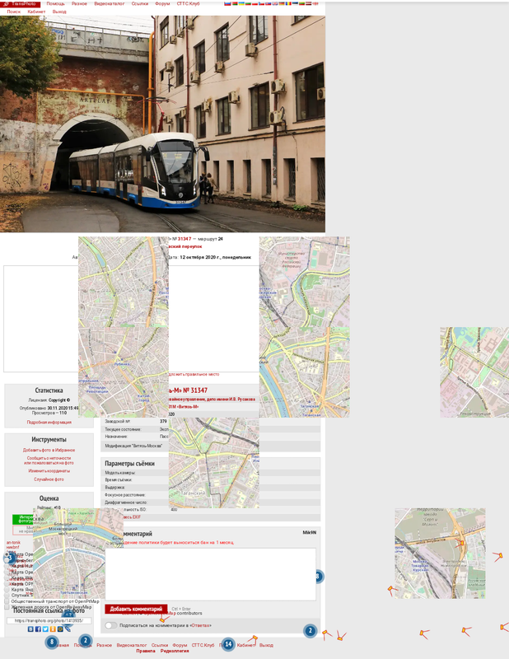
Task: Open СТТС Клуб in the top menu
Action: point(188,3)
